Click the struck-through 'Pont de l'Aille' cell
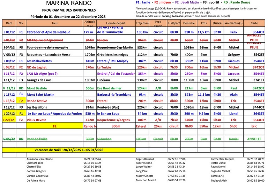 (38, 139)
